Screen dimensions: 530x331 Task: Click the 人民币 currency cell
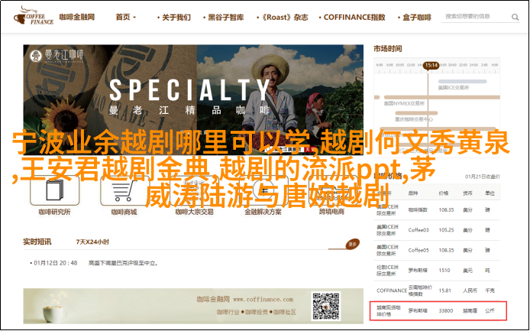click(x=470, y=290)
